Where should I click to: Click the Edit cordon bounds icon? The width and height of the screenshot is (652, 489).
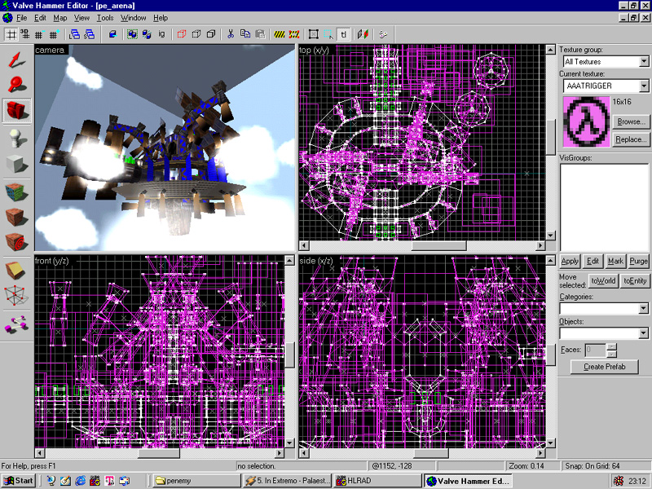294,34
